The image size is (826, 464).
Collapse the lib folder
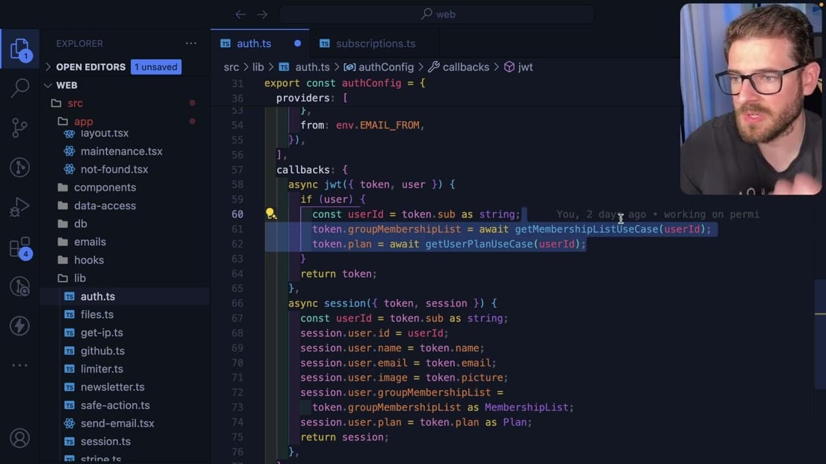(x=79, y=278)
